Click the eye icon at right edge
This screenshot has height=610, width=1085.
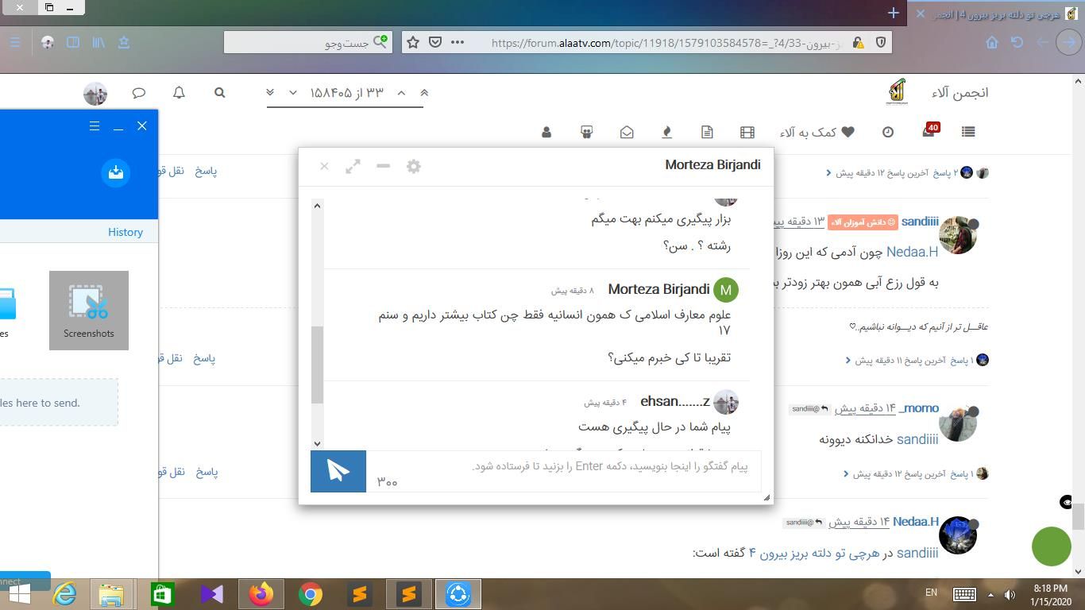click(1066, 502)
